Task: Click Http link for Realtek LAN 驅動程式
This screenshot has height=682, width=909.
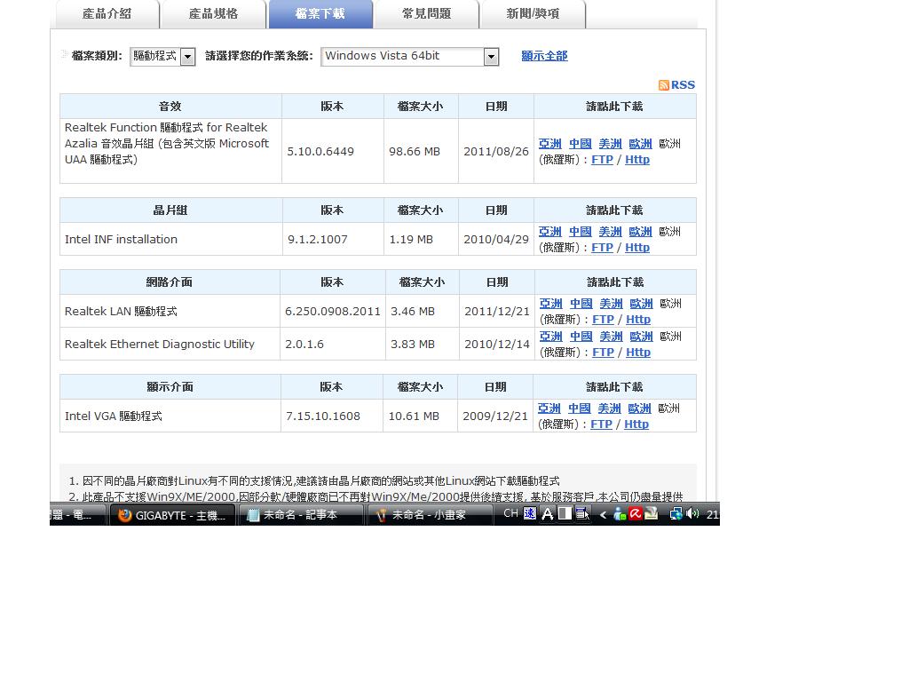Action: pos(638,320)
